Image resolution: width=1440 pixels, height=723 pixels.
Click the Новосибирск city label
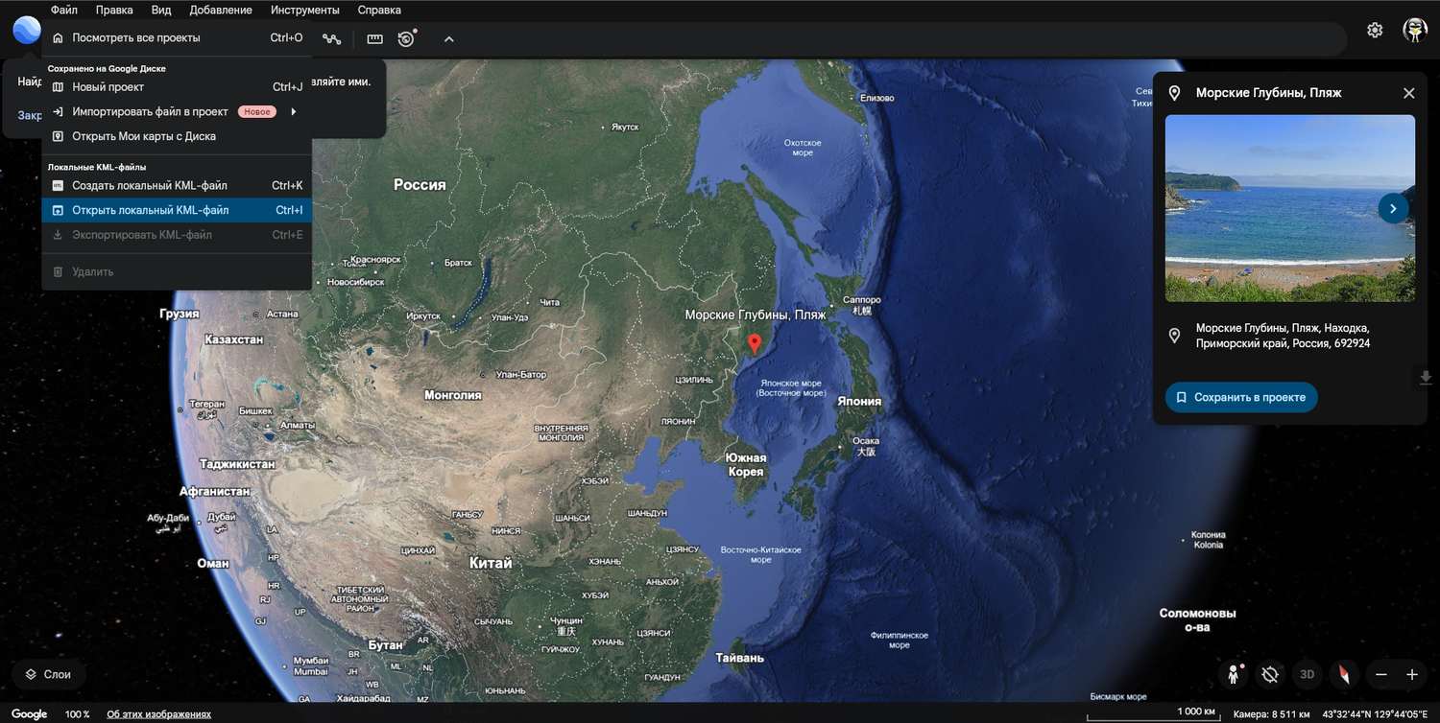(355, 283)
